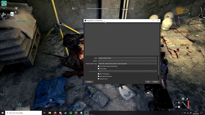Viewport: 205px width, 115px height.
Task: Click the help question mark in Properties dialog
Action: (153, 20)
